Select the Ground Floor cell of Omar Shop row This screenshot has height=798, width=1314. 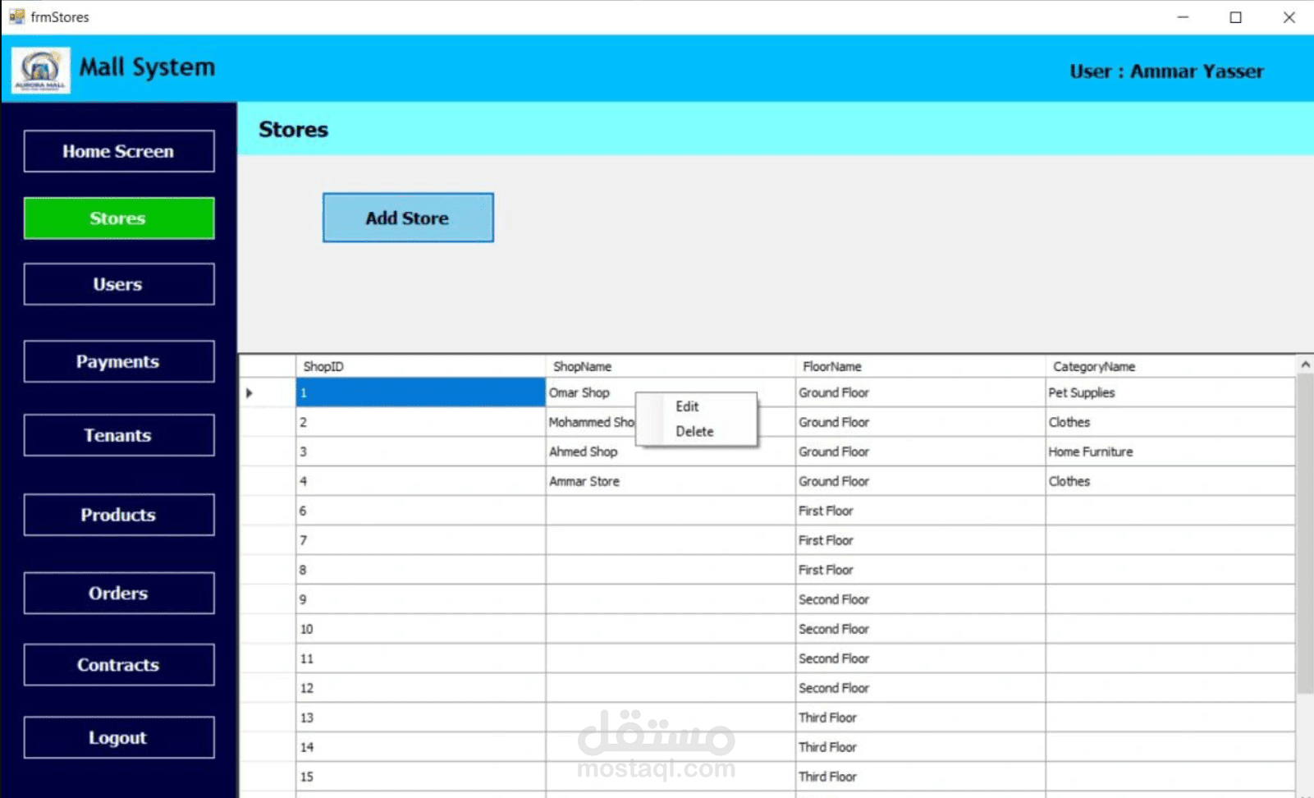920,392
